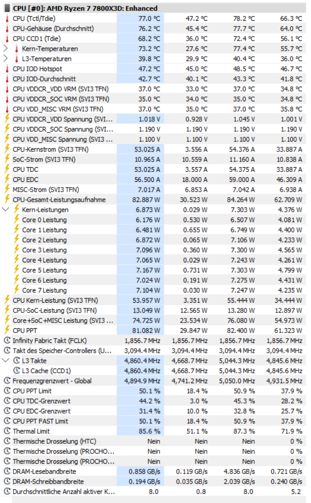Screen dimensions: 311x503
Task: Select Thermische Drosselung (HTC) row
Action: tap(154, 441)
